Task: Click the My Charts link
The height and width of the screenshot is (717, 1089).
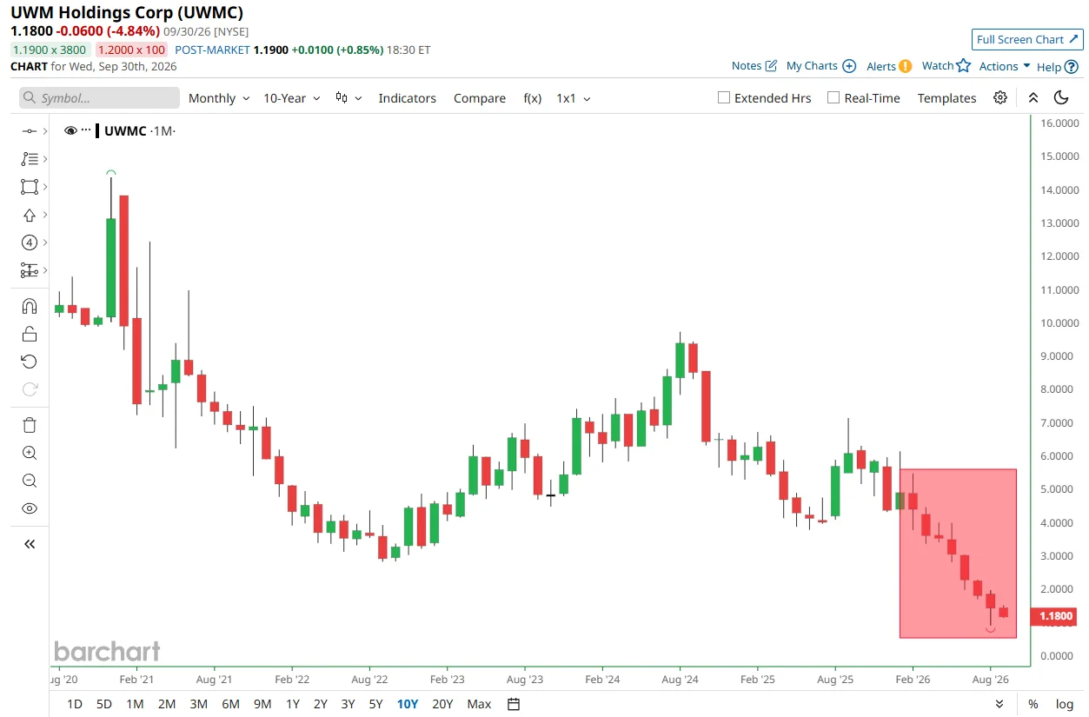Action: (812, 66)
